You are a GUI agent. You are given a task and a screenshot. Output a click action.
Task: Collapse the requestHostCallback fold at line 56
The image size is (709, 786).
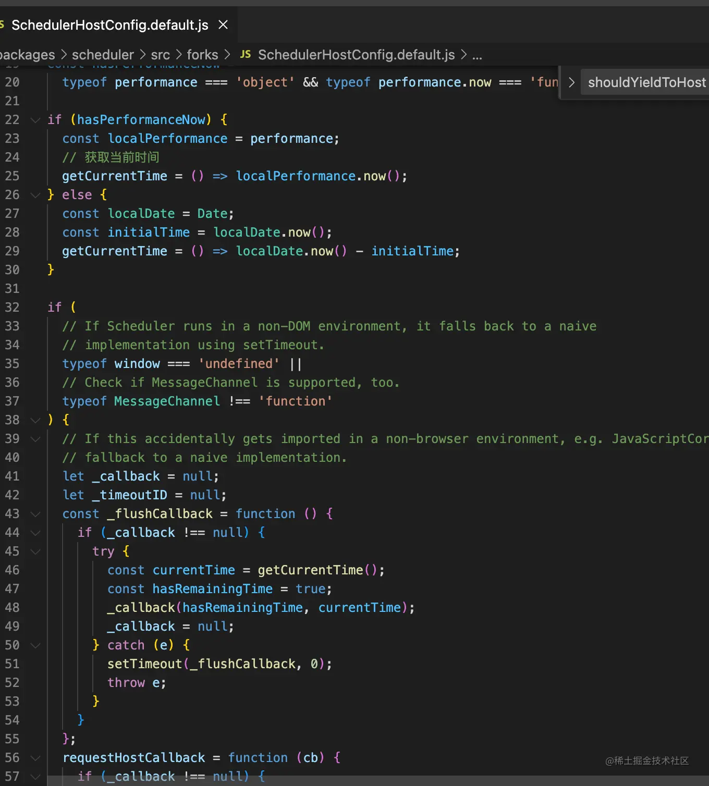(x=35, y=758)
